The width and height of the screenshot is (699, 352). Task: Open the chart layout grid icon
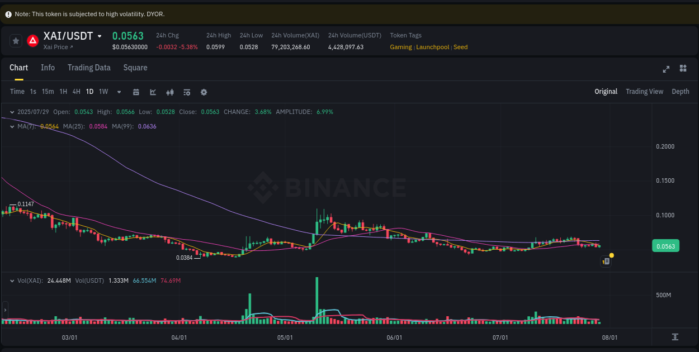(x=683, y=68)
